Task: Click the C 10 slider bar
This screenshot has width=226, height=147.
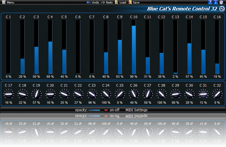Action: [x=134, y=47]
